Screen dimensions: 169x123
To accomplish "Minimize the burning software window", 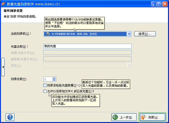I will coord(154,4).
